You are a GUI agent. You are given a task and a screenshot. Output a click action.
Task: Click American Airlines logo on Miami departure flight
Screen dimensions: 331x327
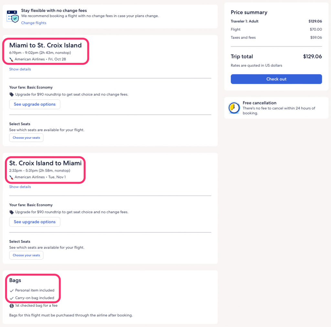coord(11,60)
